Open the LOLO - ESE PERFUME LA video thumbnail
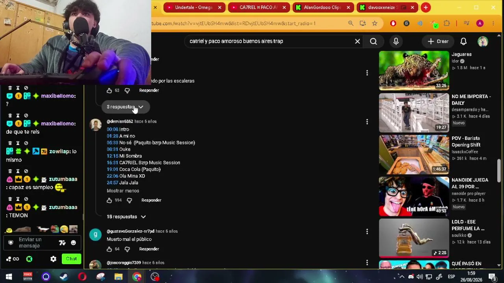Image resolution: width=504 pixels, height=283 pixels. [414, 238]
